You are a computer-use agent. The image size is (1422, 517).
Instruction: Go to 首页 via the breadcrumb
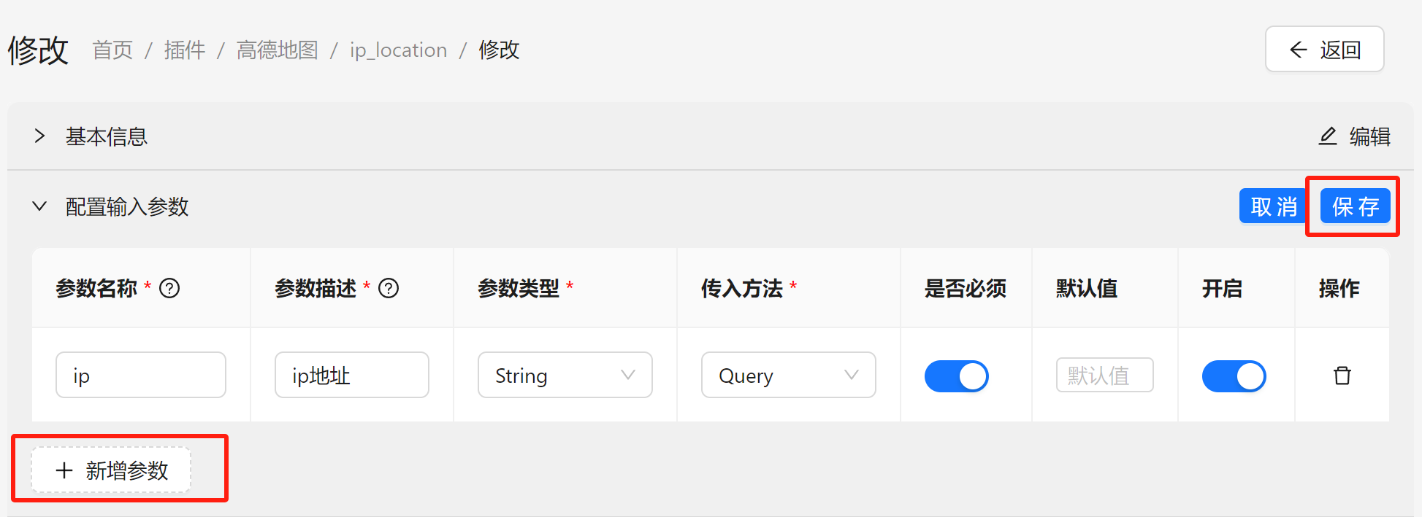coord(112,50)
